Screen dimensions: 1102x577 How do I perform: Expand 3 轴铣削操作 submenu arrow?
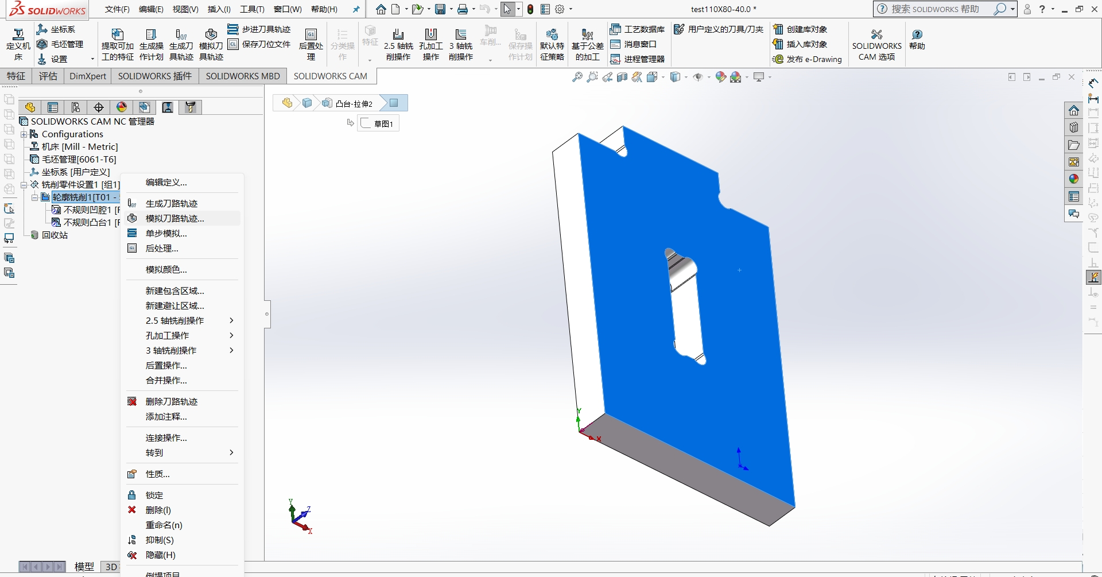[231, 351]
